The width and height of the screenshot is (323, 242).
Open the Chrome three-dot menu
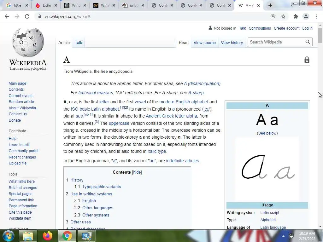click(x=316, y=16)
